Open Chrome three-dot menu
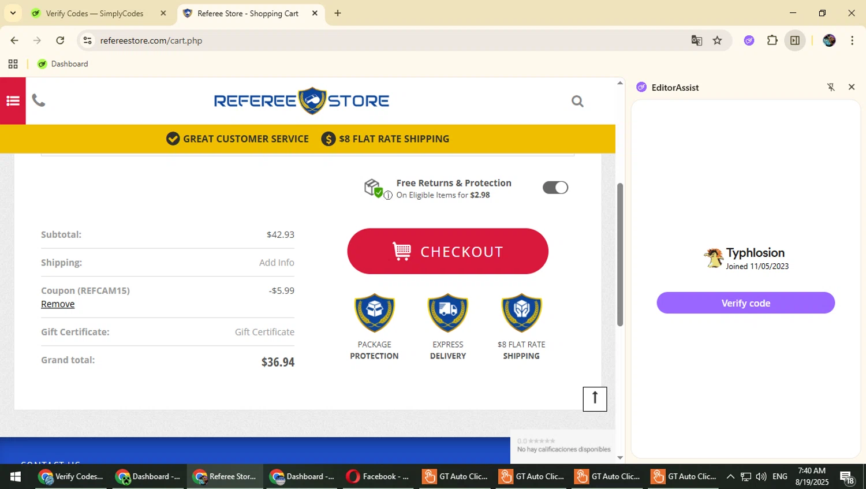The width and height of the screenshot is (866, 489). 852,40
